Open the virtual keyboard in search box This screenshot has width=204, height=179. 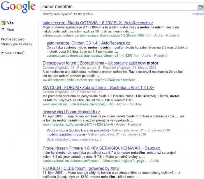pos(201,7)
